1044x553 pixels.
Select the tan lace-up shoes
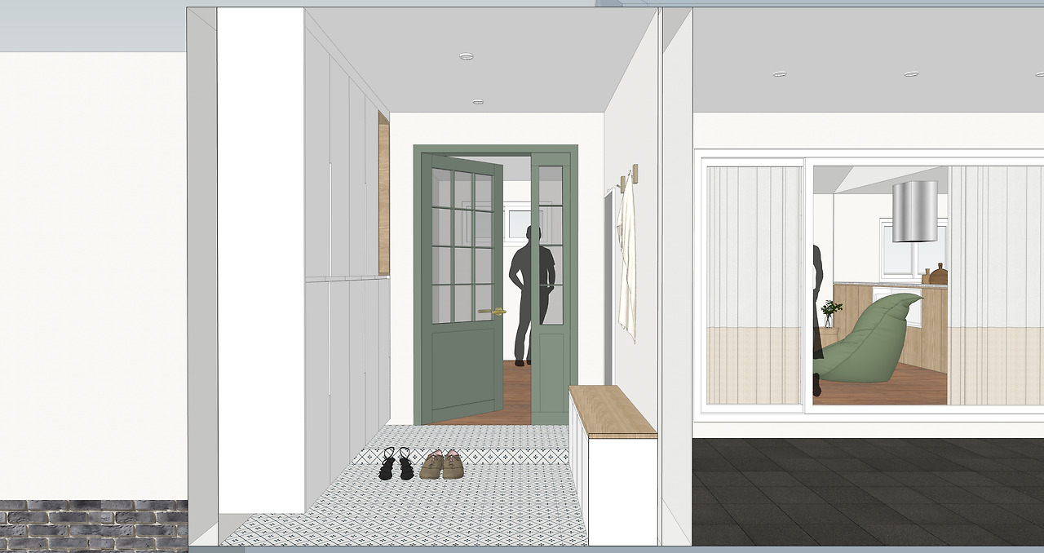[442, 464]
